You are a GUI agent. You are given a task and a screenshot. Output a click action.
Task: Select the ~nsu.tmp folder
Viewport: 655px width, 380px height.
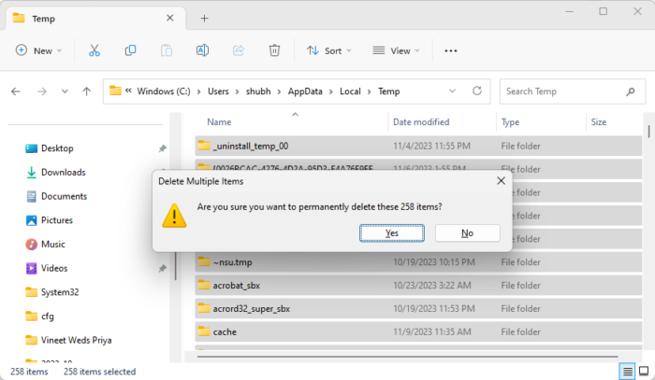point(418,262)
